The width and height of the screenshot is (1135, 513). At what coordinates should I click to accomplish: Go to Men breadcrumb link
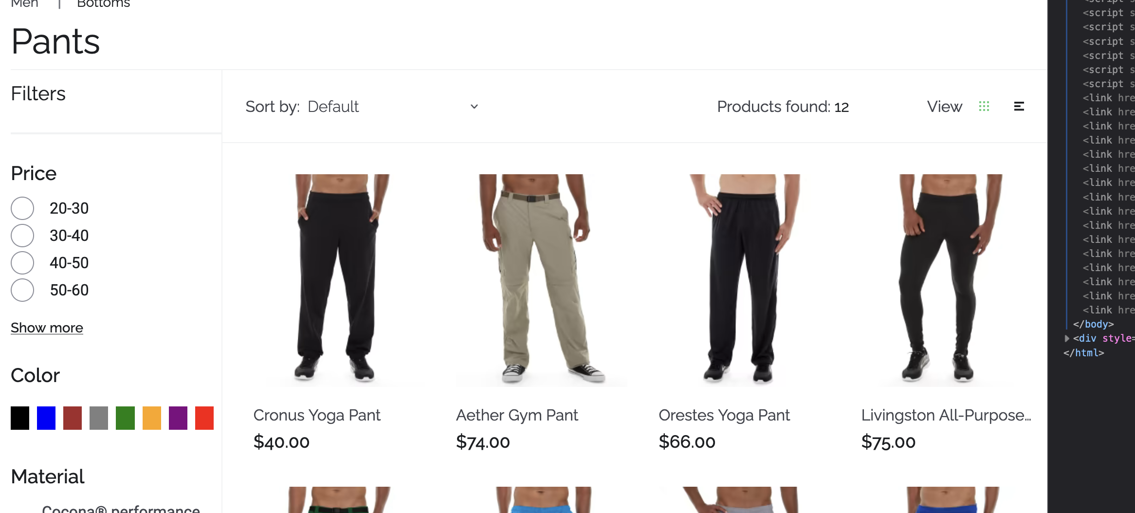click(x=24, y=4)
